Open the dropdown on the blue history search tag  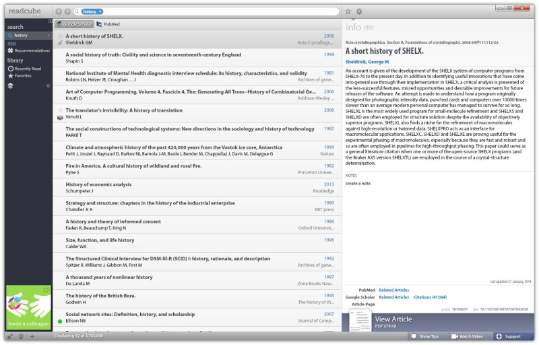point(100,11)
